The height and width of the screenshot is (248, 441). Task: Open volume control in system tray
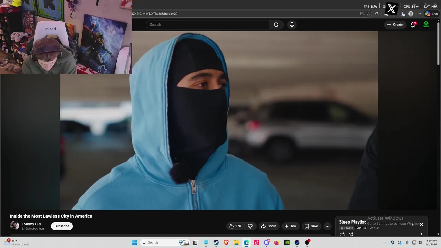click(420, 242)
